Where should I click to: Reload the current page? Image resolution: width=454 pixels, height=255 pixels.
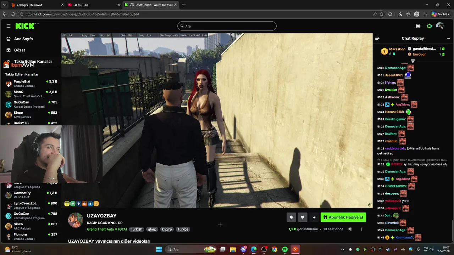tap(13, 14)
